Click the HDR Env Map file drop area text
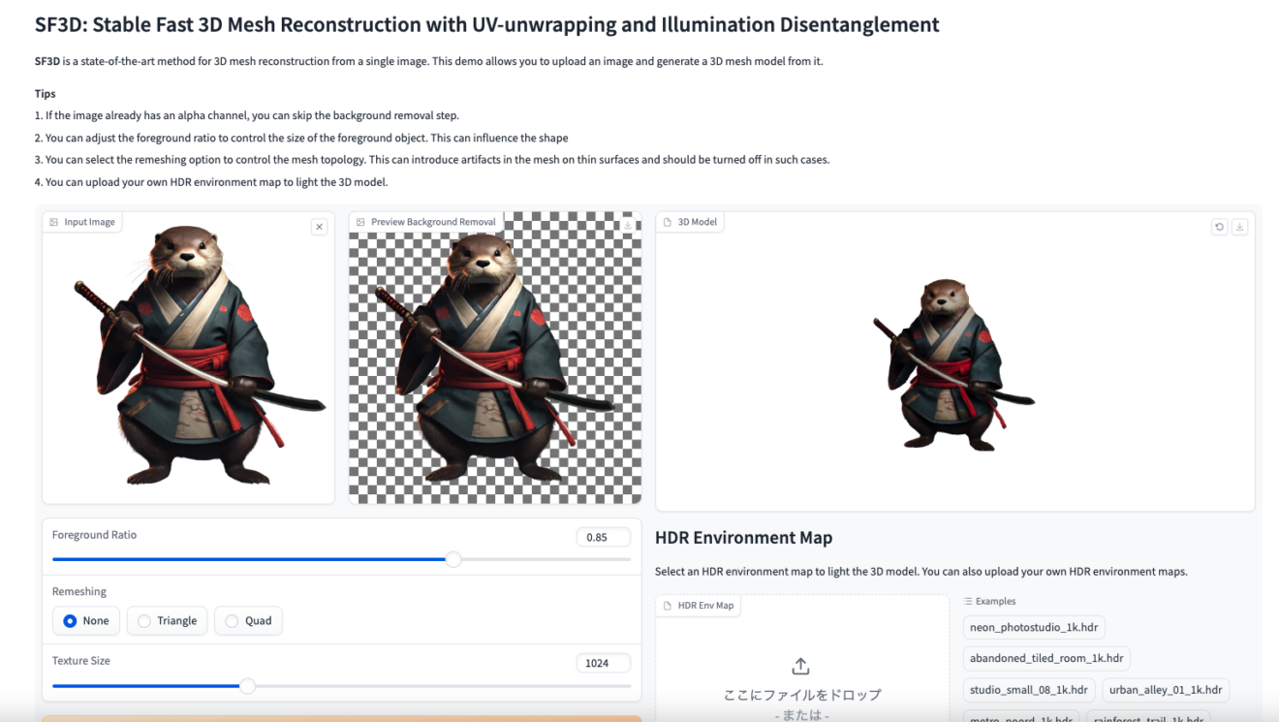Screen dimensions: 1279x722 click(801, 695)
